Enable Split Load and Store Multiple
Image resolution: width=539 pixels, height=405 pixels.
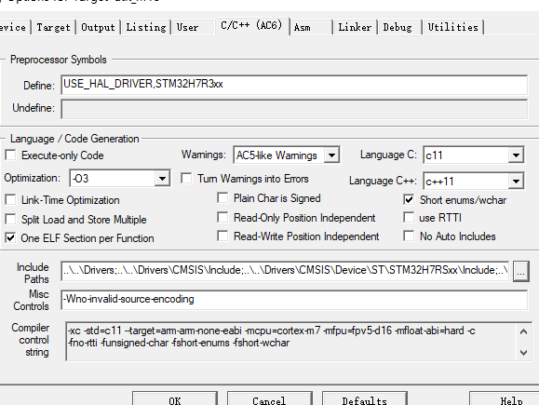[10, 219]
